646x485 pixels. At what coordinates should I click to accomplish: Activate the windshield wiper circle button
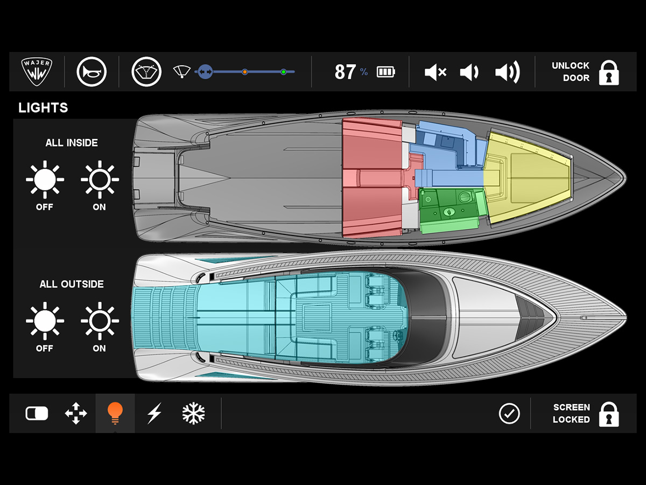coord(146,72)
